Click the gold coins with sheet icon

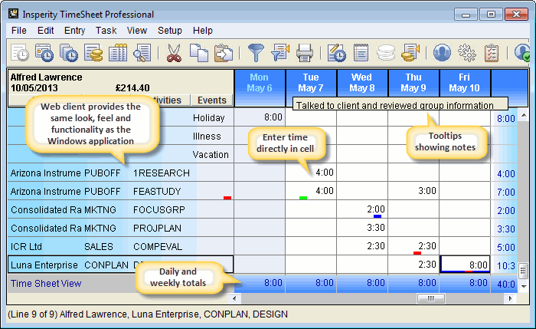(410, 53)
